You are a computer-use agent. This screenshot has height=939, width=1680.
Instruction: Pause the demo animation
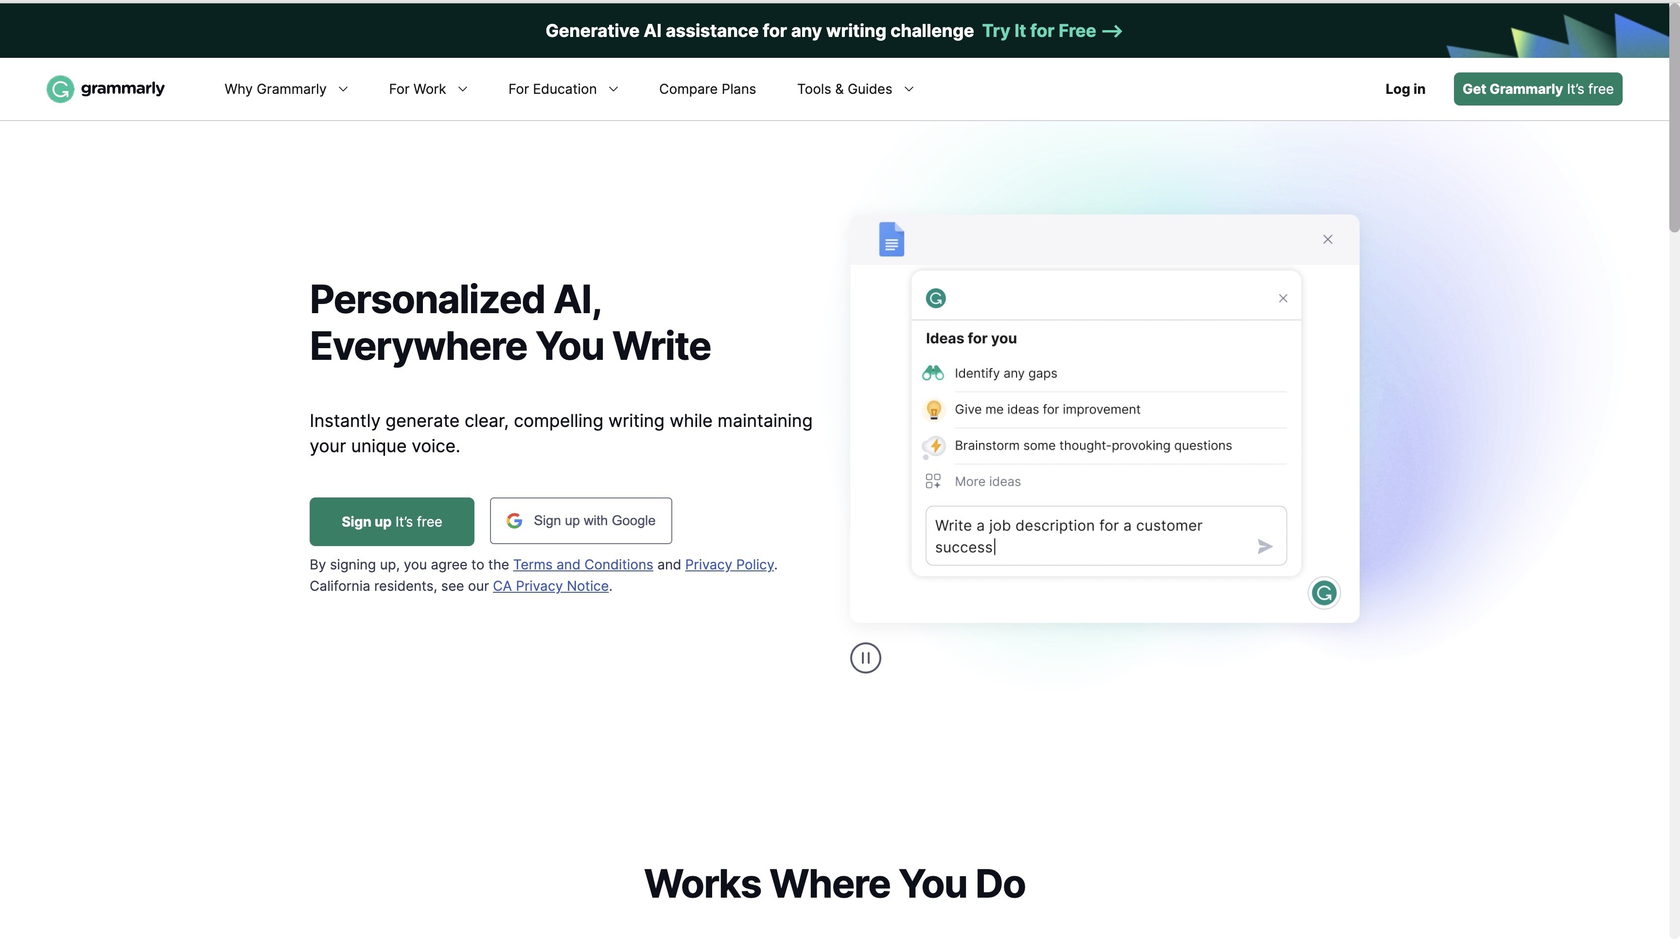[x=865, y=658]
